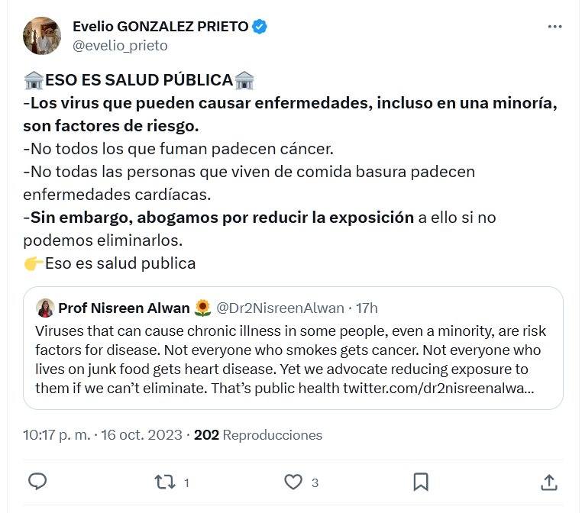Click the blue verified badge
The height and width of the screenshot is (513, 582).
260,27
